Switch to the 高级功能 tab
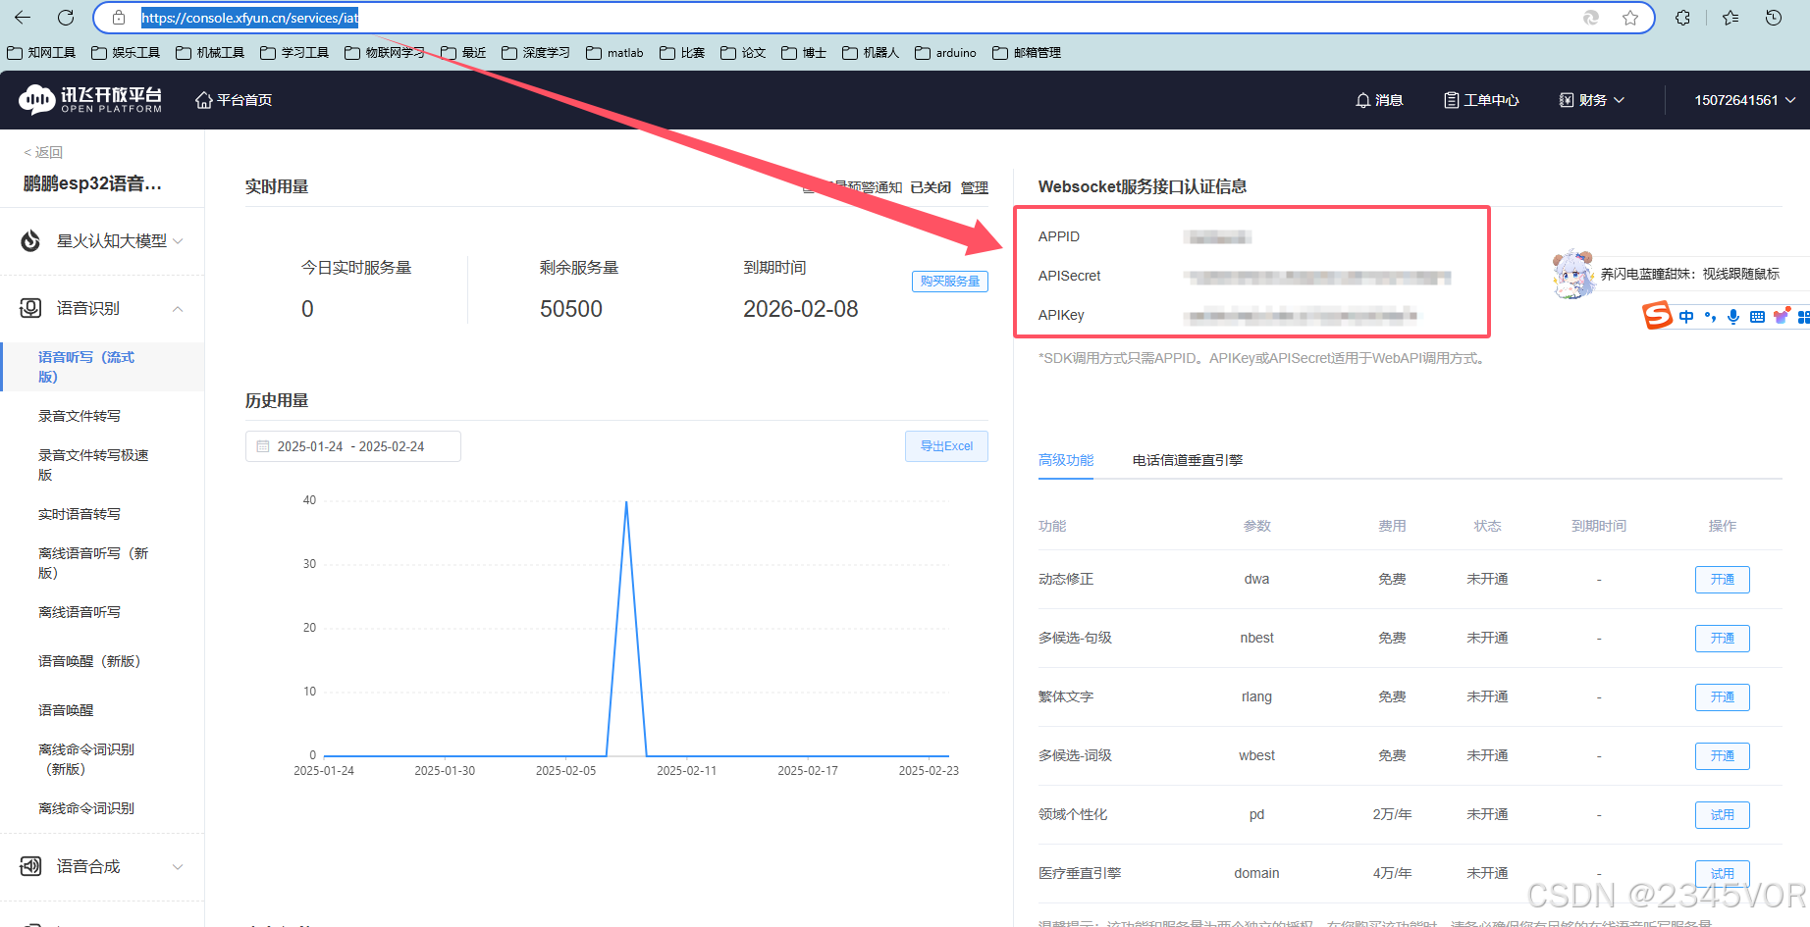The height and width of the screenshot is (927, 1810). pos(1066,460)
